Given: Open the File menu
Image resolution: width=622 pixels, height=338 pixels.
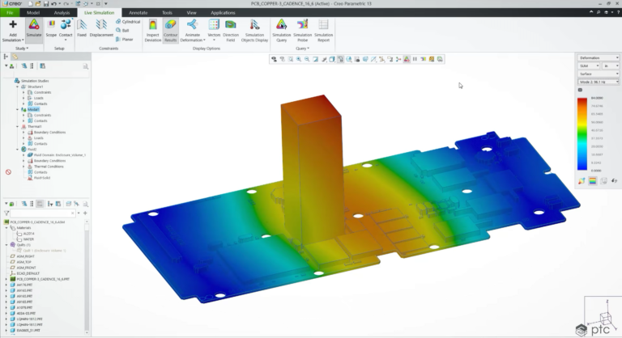Looking at the screenshot, I should coord(10,13).
